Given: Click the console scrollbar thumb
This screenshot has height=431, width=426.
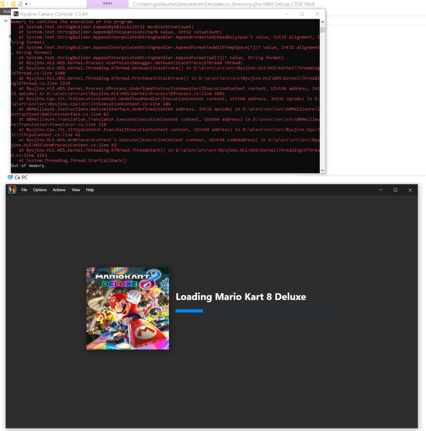Looking at the screenshot, I should point(322,30).
